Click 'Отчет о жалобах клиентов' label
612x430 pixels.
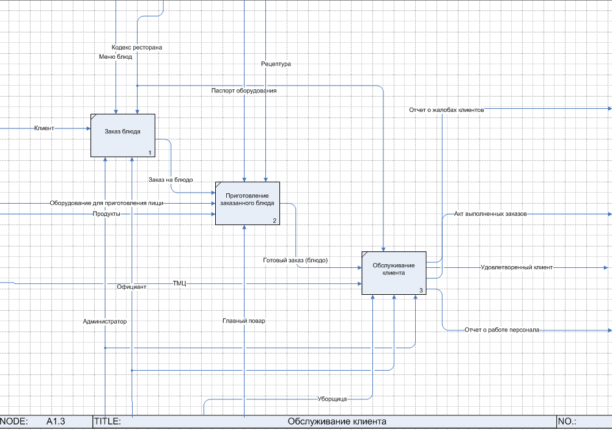[x=446, y=110]
